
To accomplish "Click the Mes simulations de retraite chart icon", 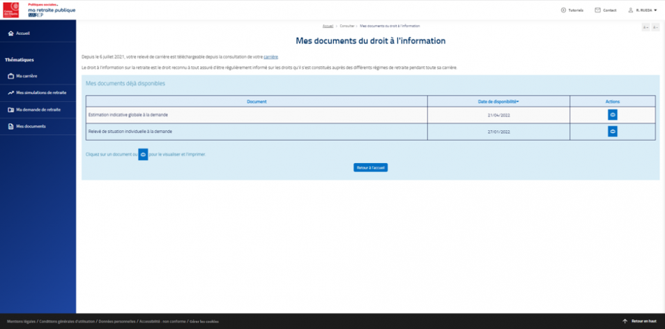I will pos(11,93).
